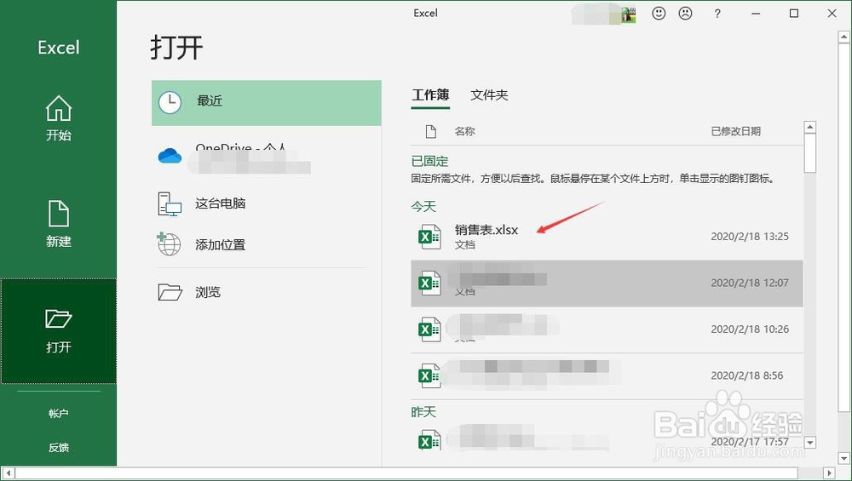The height and width of the screenshot is (481, 852).
Task: Open the file modified 2020/2/18 12:07
Action: point(607,283)
